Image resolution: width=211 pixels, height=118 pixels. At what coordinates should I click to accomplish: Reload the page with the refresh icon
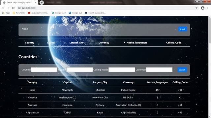13,8
